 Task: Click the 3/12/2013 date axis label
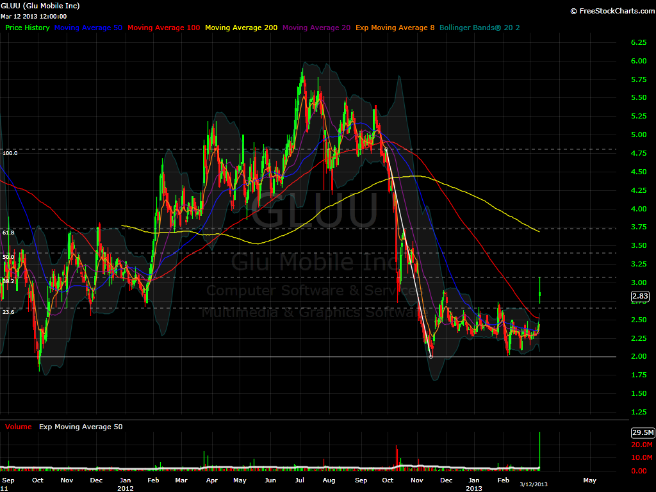click(534, 485)
